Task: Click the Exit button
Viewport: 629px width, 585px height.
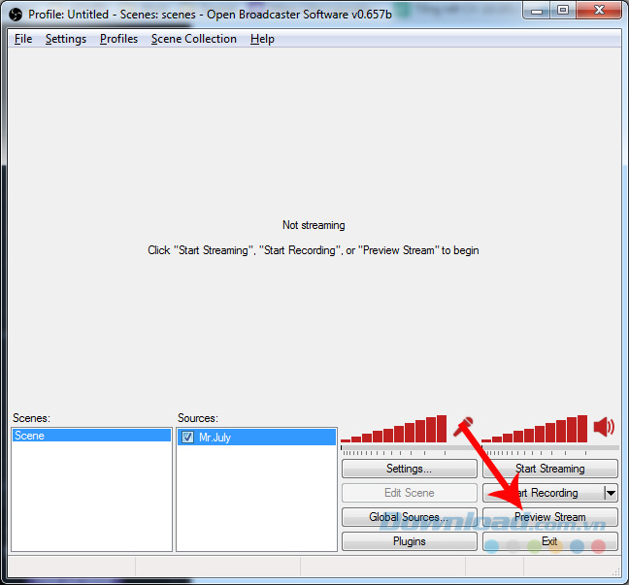Action: (550, 541)
